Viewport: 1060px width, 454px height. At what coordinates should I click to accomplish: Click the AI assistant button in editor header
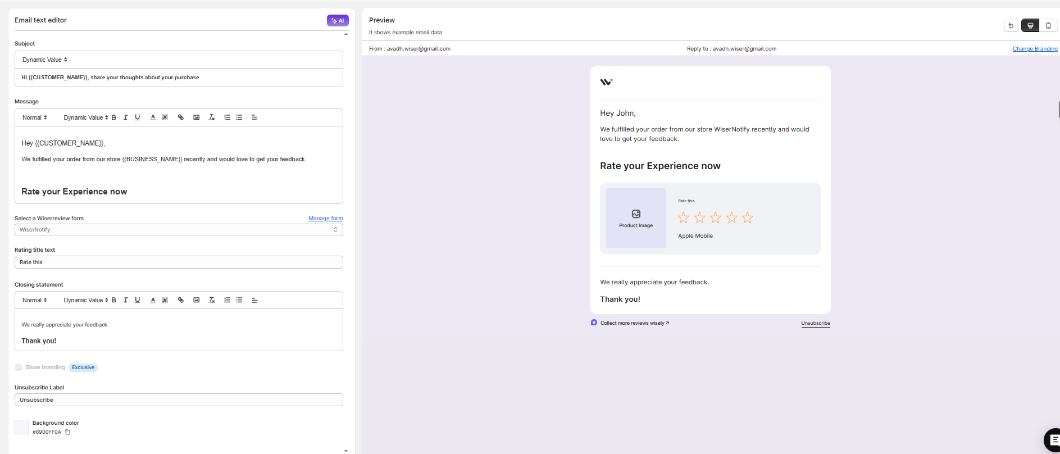(338, 20)
